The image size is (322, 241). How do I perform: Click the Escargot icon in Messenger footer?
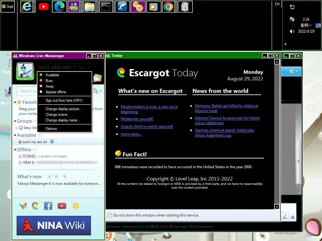(x=35, y=206)
